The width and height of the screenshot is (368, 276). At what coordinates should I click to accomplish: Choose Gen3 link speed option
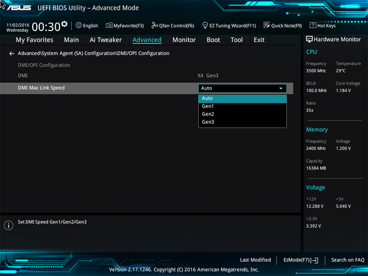[208, 122]
